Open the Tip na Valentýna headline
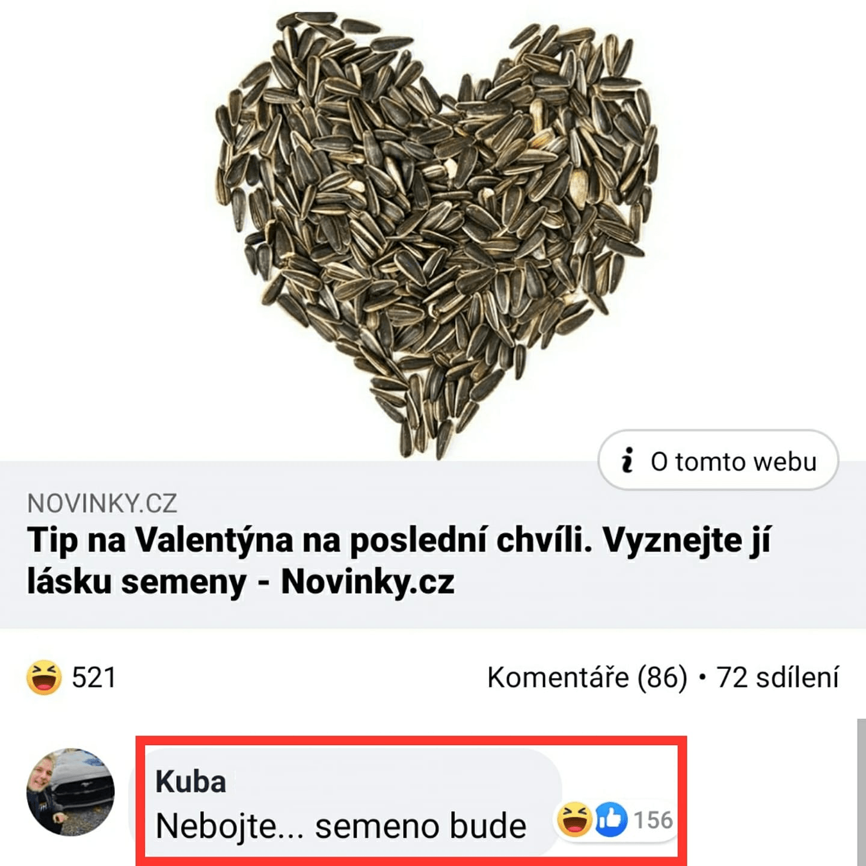Screen dimensions: 866x866 tap(398, 560)
